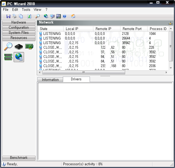Sort by the Local IP column header
Screen dimensions: 175x168
(x=78, y=29)
